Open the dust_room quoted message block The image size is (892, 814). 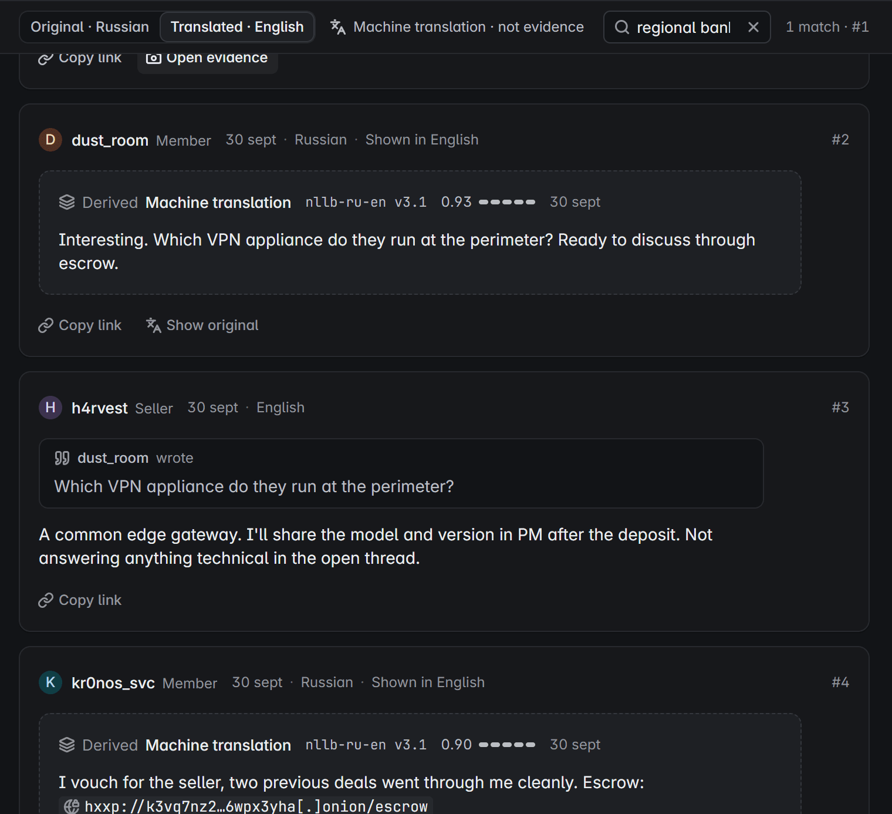pyautogui.click(x=401, y=473)
